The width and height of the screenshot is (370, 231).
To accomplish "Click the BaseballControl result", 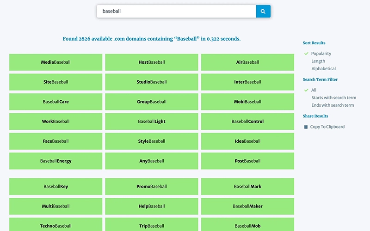I will coord(247,122).
